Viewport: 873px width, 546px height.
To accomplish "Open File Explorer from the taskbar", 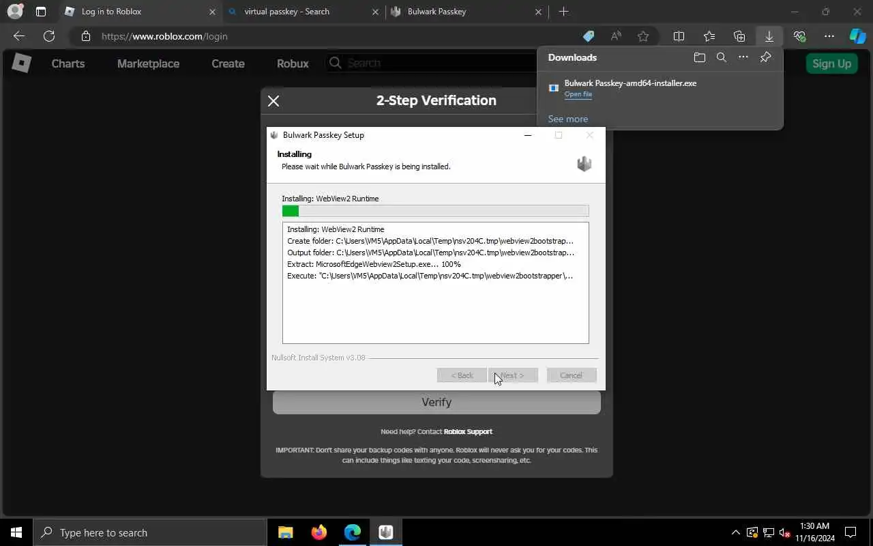I will coord(286,532).
